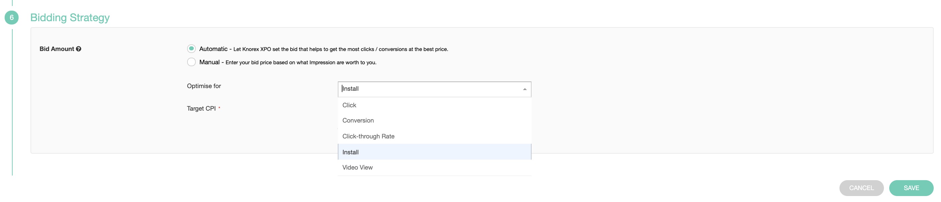The image size is (941, 202).
Task: Click the step 6 circle icon
Action: pos(11,18)
